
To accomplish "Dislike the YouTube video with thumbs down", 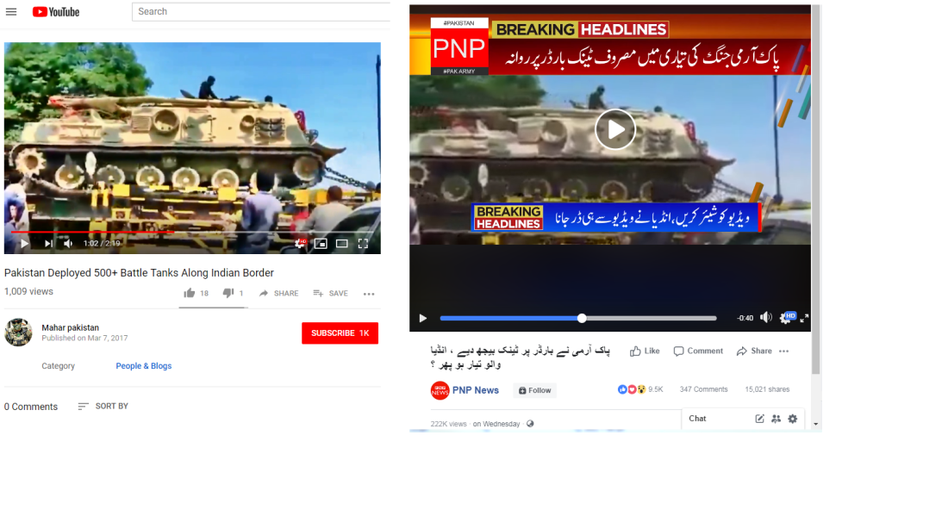I will click(x=228, y=293).
